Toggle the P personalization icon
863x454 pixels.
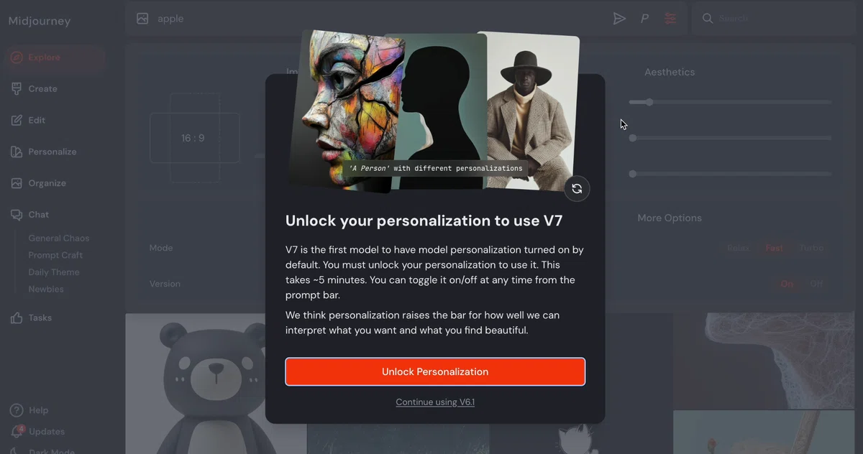click(644, 19)
